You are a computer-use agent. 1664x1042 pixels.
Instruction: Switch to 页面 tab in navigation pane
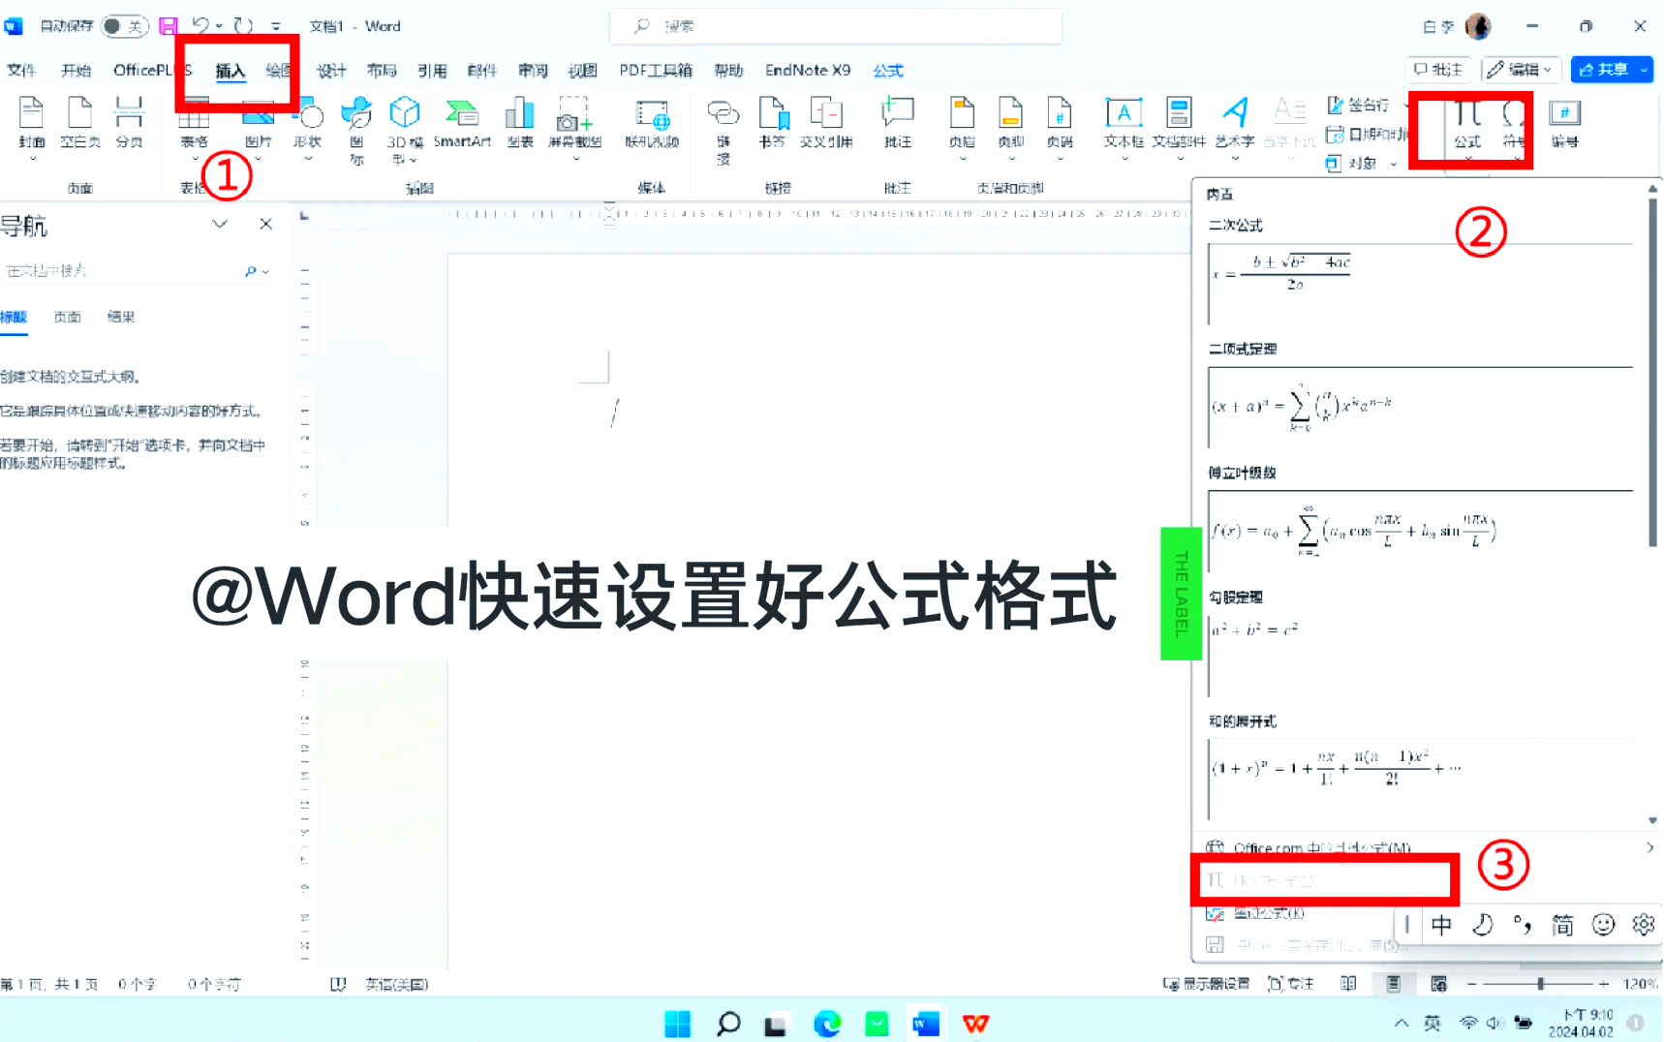[x=67, y=317]
